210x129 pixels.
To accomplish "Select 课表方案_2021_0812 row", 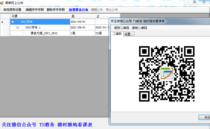I will [x=40, y=33].
